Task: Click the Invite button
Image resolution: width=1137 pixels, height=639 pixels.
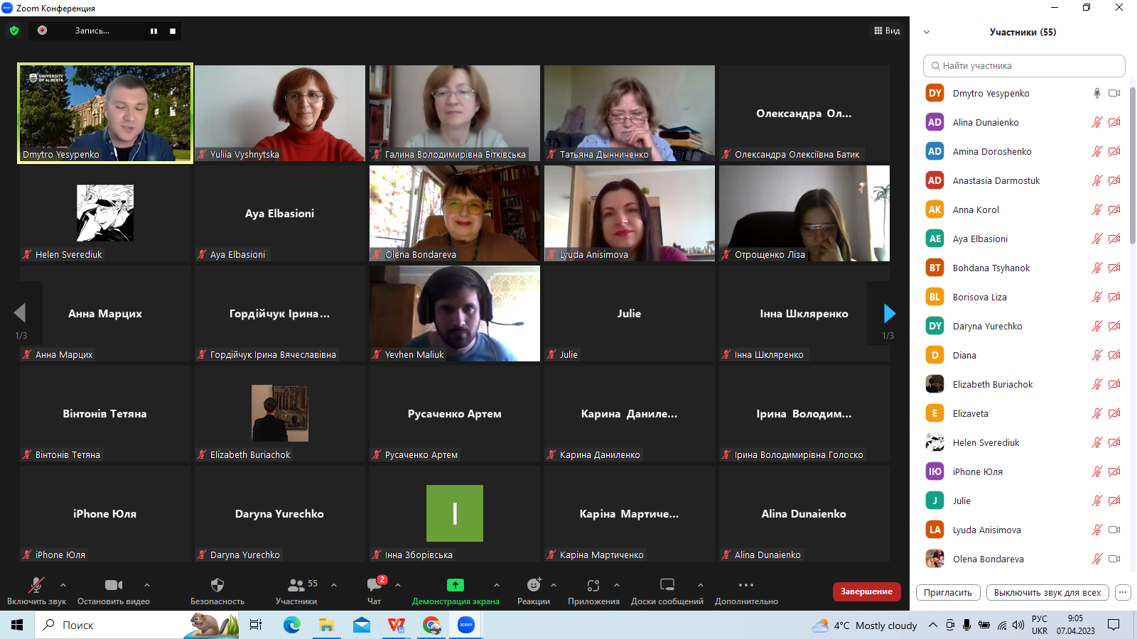Action: tap(948, 592)
